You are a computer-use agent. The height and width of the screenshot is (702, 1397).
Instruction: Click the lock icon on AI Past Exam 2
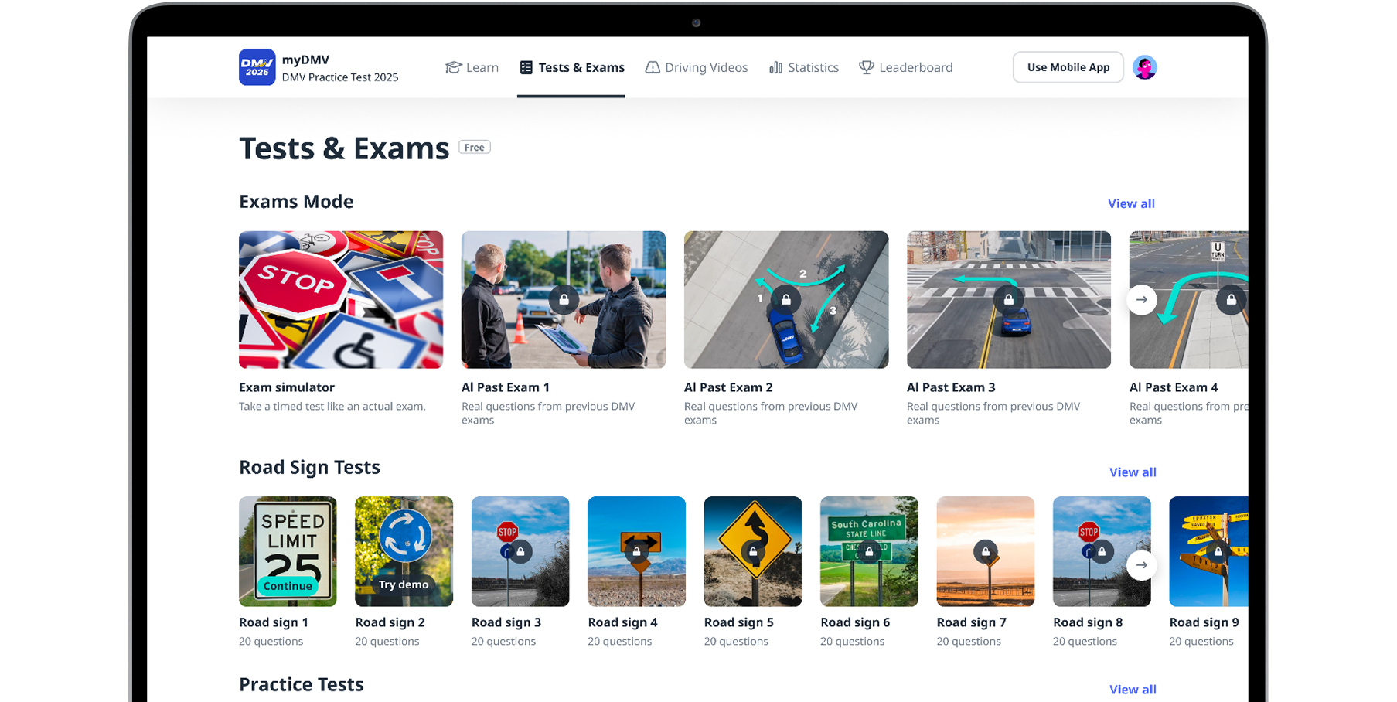coord(785,299)
